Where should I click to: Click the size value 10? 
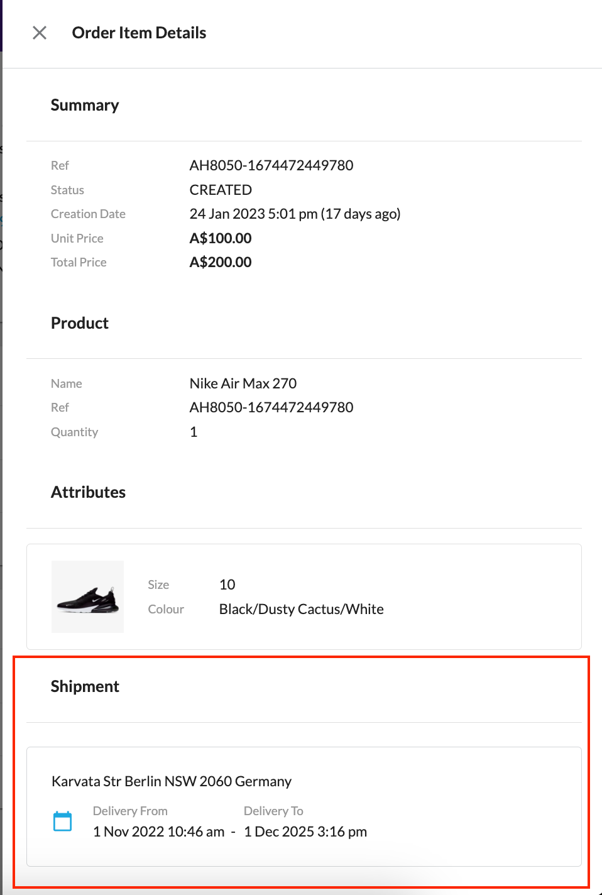[227, 585]
